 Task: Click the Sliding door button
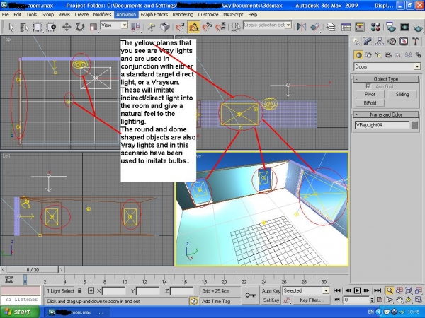point(402,94)
